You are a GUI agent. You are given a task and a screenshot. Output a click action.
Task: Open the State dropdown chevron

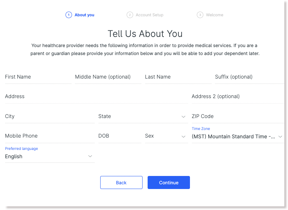(x=183, y=117)
